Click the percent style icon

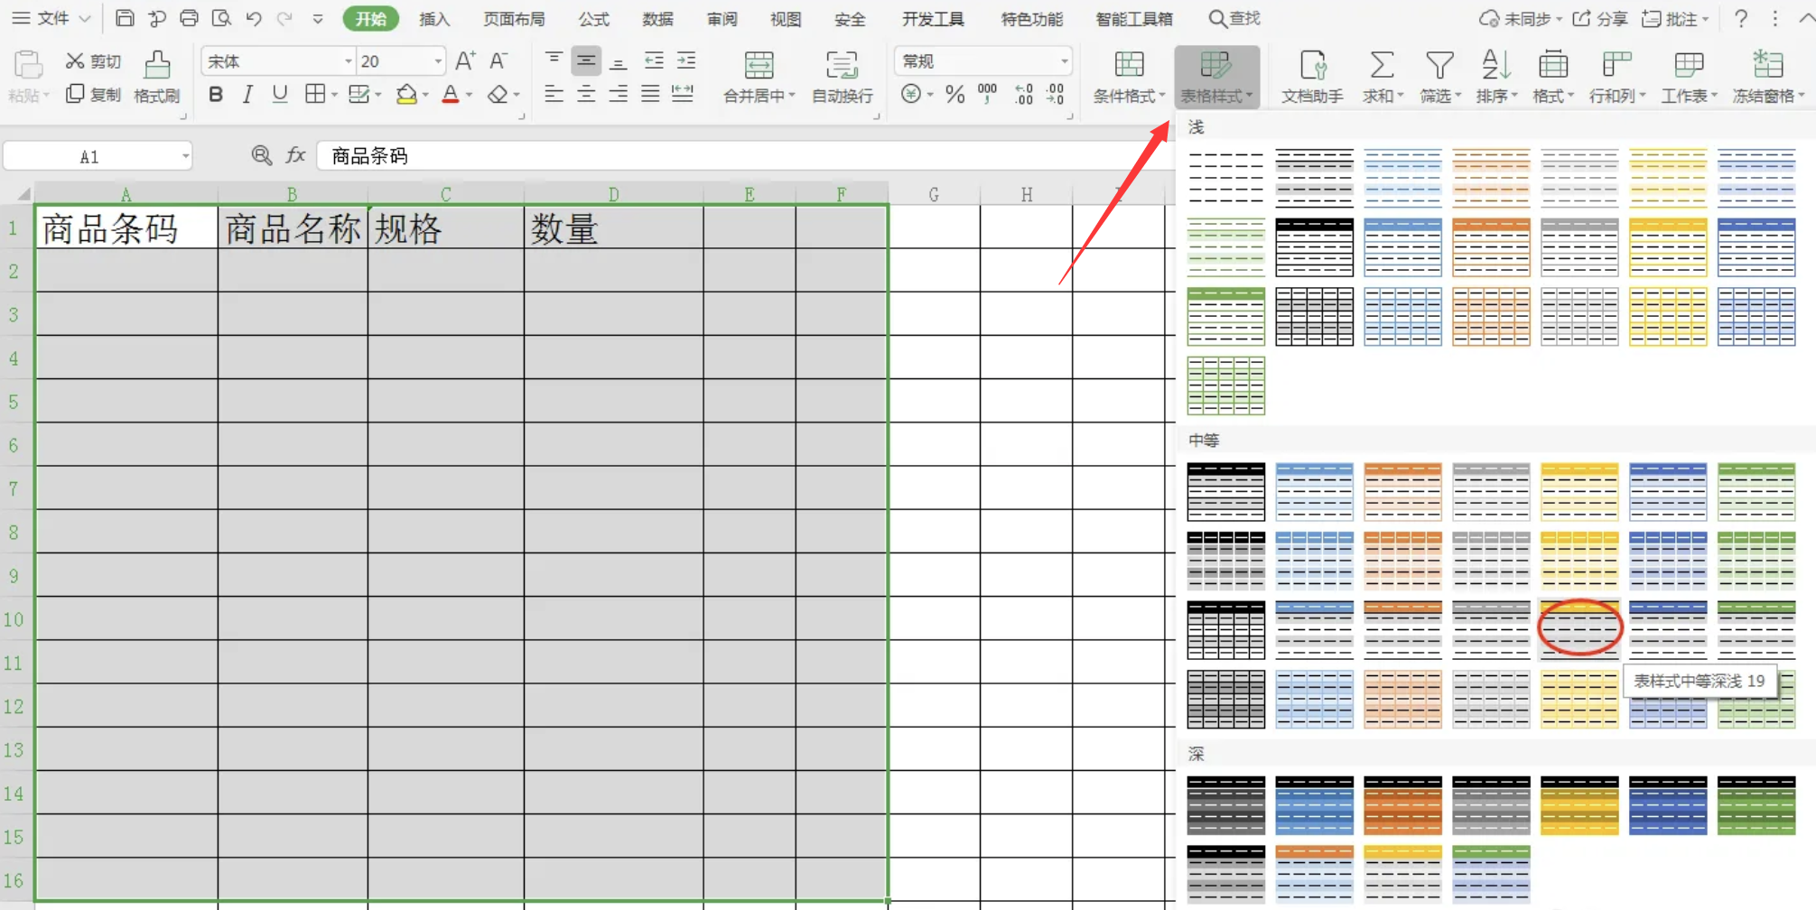(x=955, y=94)
